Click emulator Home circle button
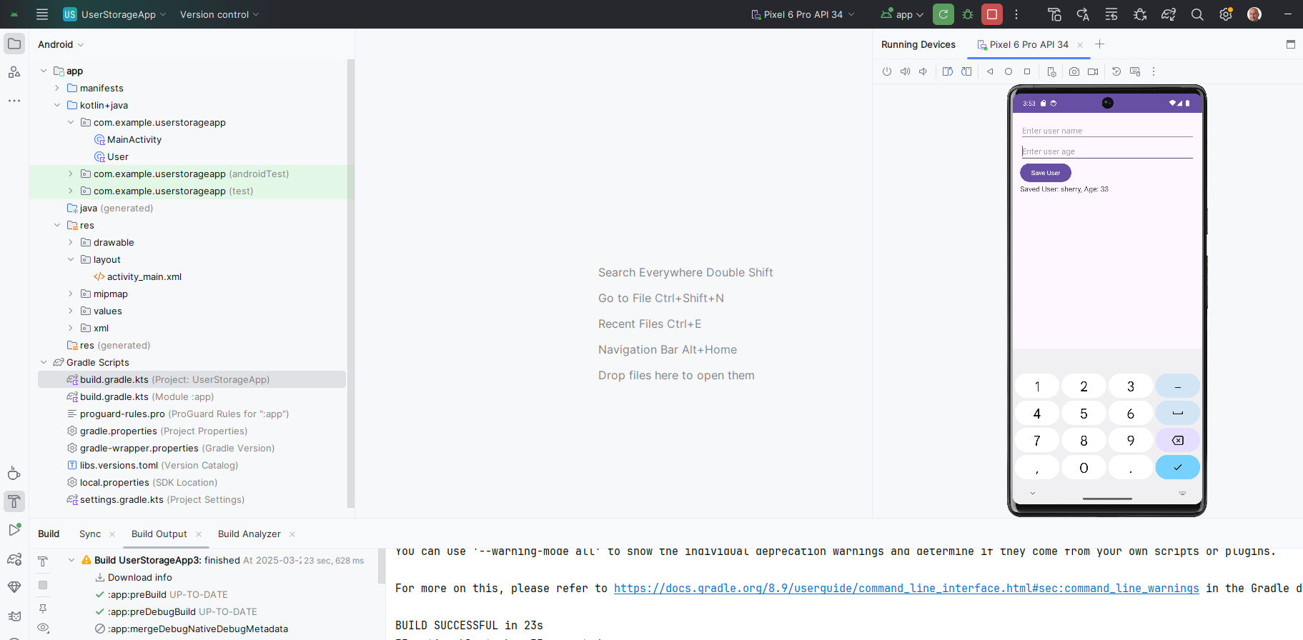This screenshot has height=640, width=1303. click(1009, 71)
